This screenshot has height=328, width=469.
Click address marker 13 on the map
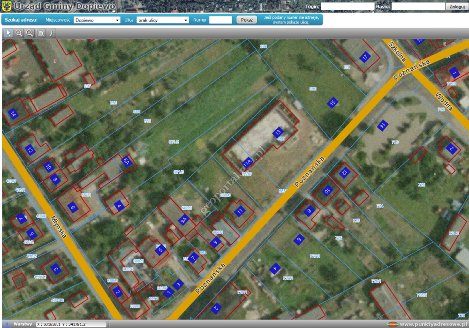(x=278, y=132)
